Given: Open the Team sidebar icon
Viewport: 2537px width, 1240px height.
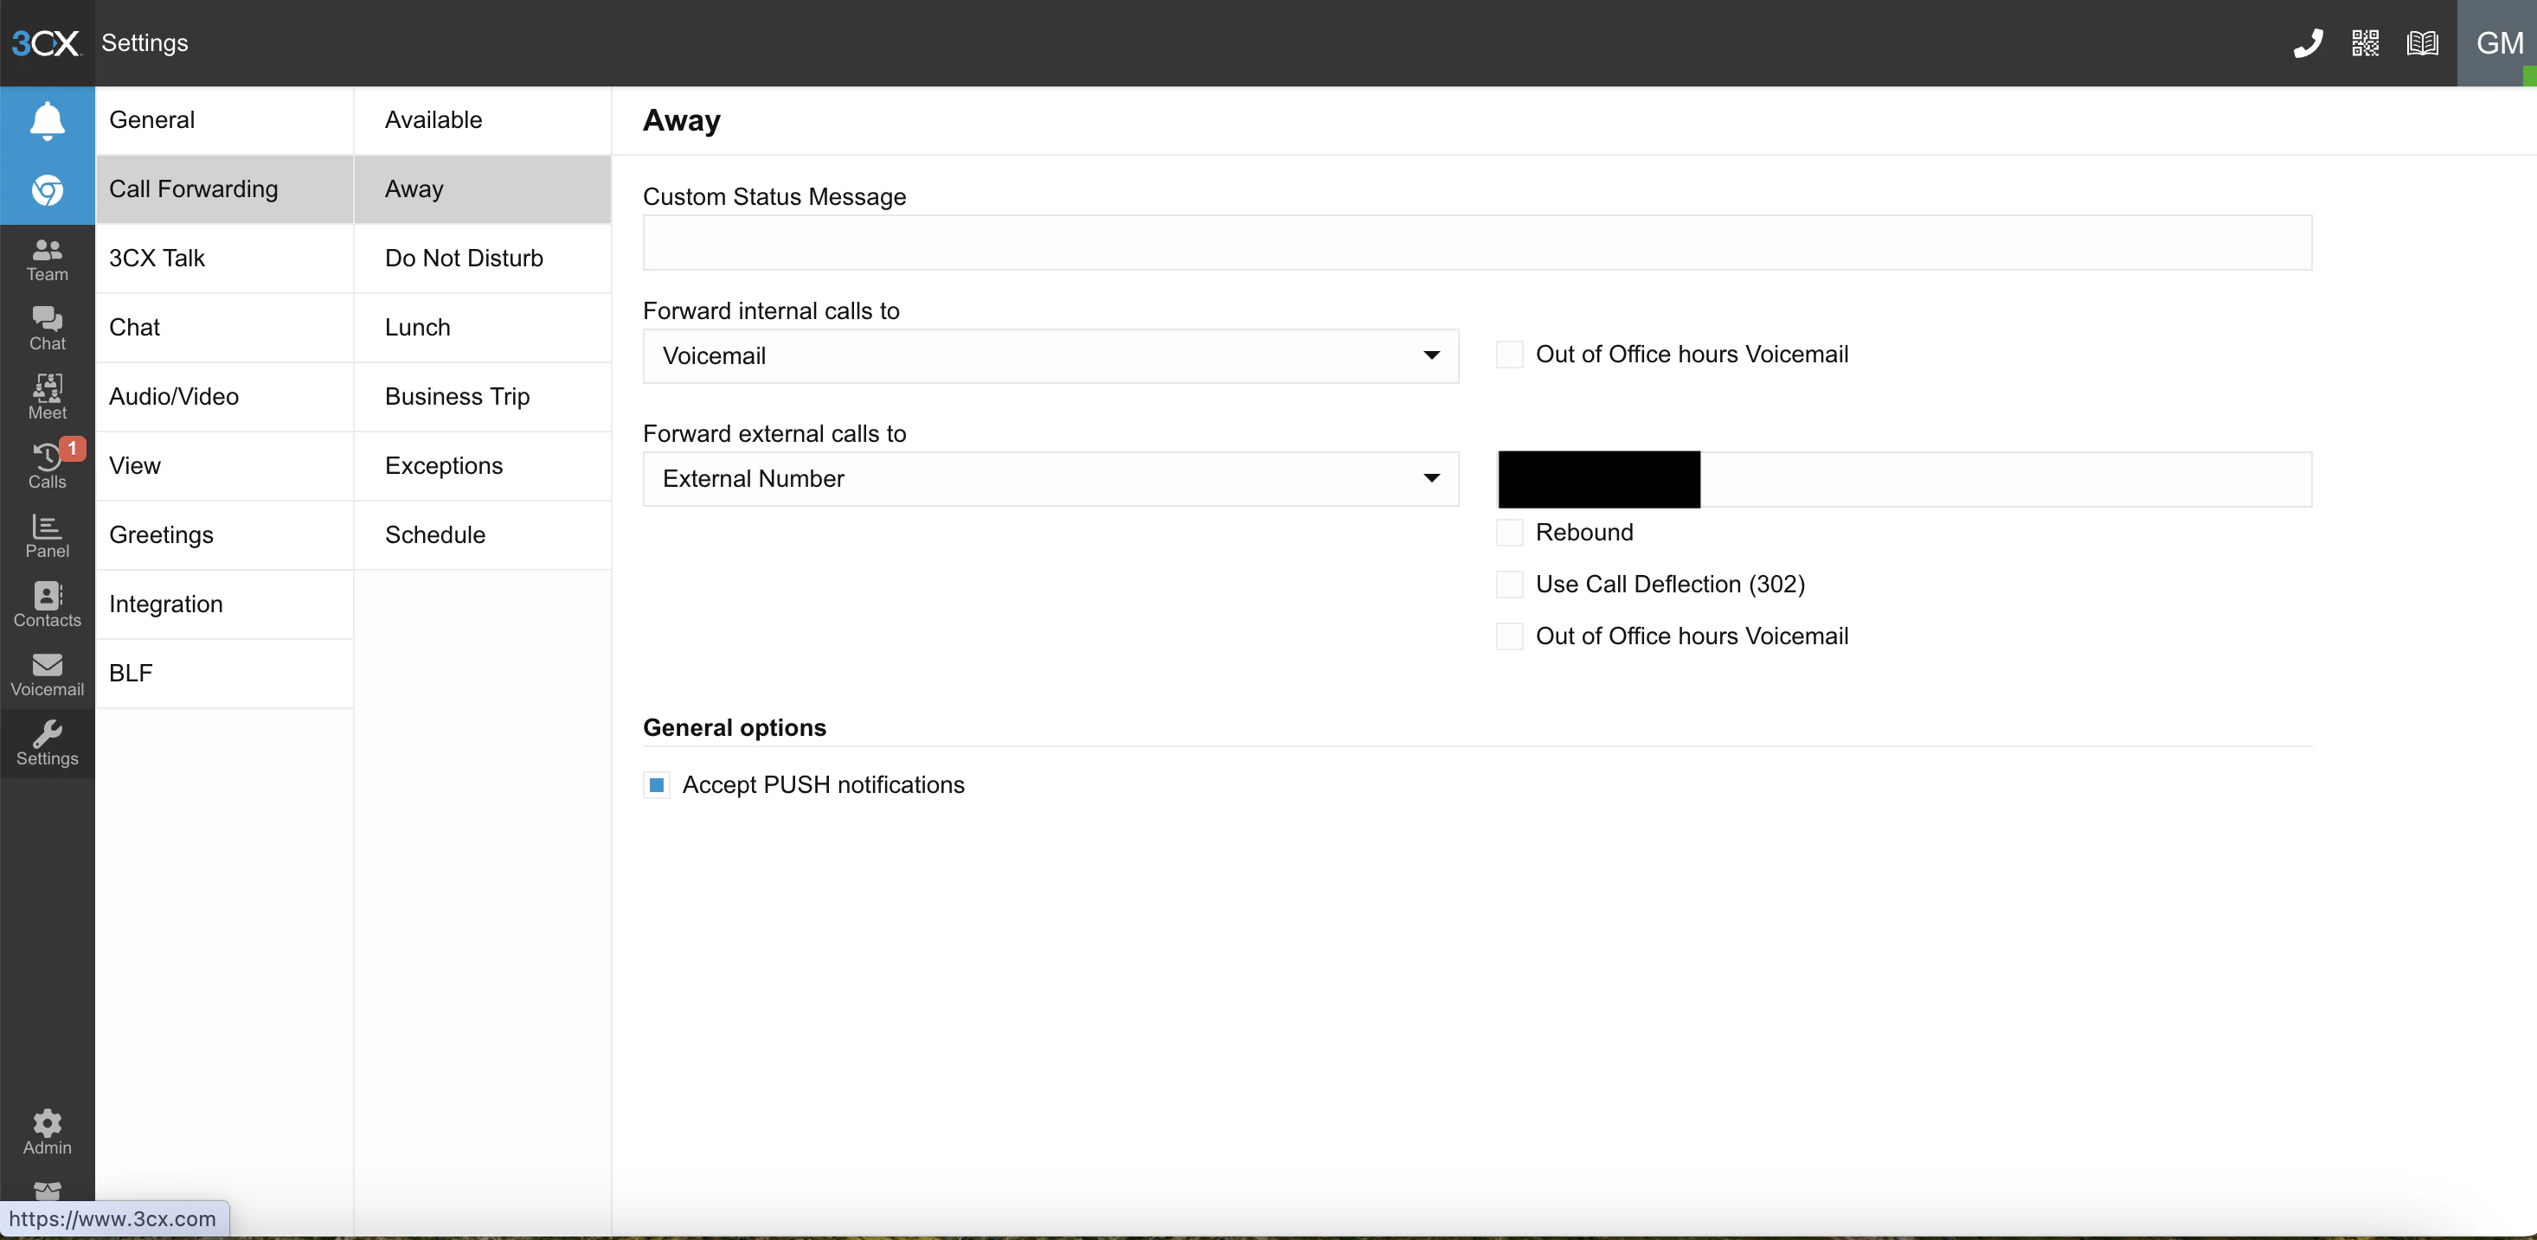Looking at the screenshot, I should click(48, 259).
